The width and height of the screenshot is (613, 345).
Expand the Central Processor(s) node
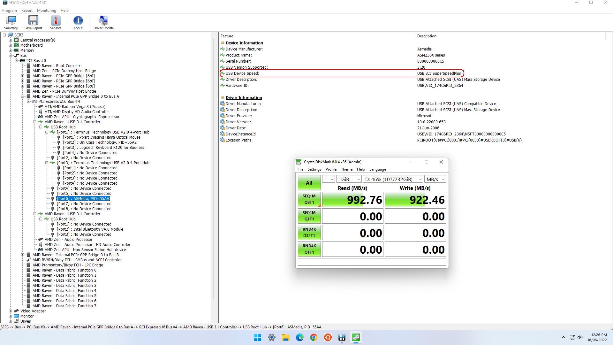coord(11,40)
